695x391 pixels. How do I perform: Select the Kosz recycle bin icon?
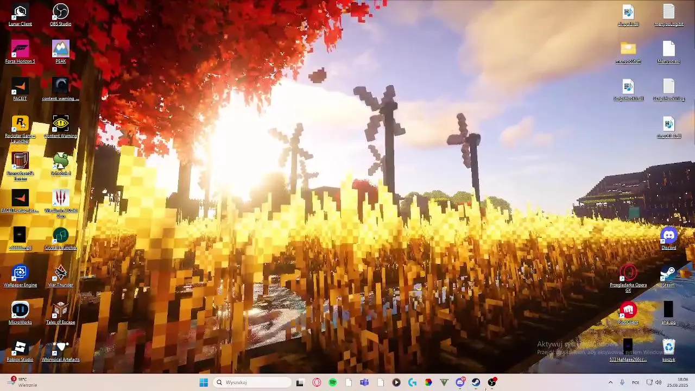(668, 350)
